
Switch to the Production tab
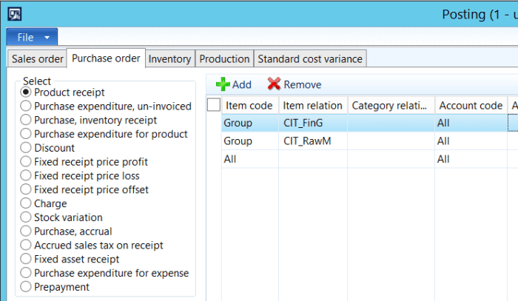(x=224, y=58)
